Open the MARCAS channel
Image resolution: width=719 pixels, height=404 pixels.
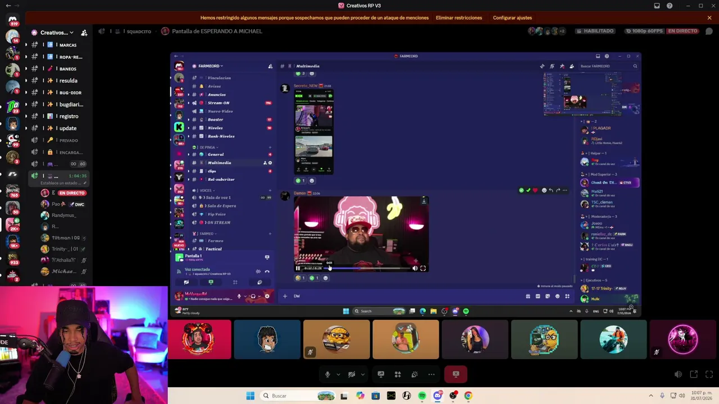[58, 45]
